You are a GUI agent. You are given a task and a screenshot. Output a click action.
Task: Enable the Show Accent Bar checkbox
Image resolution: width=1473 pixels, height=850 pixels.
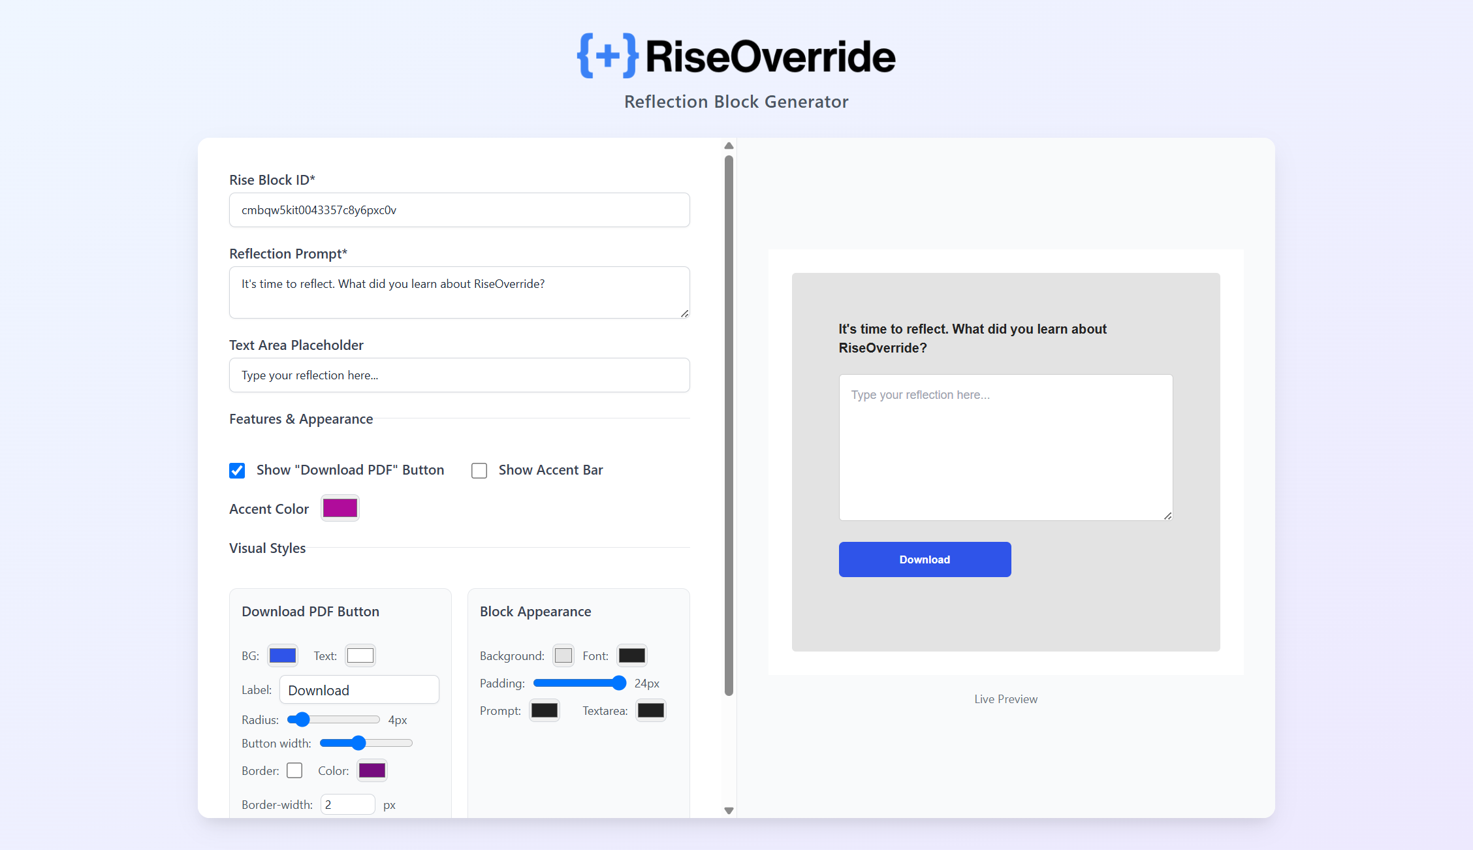click(479, 471)
